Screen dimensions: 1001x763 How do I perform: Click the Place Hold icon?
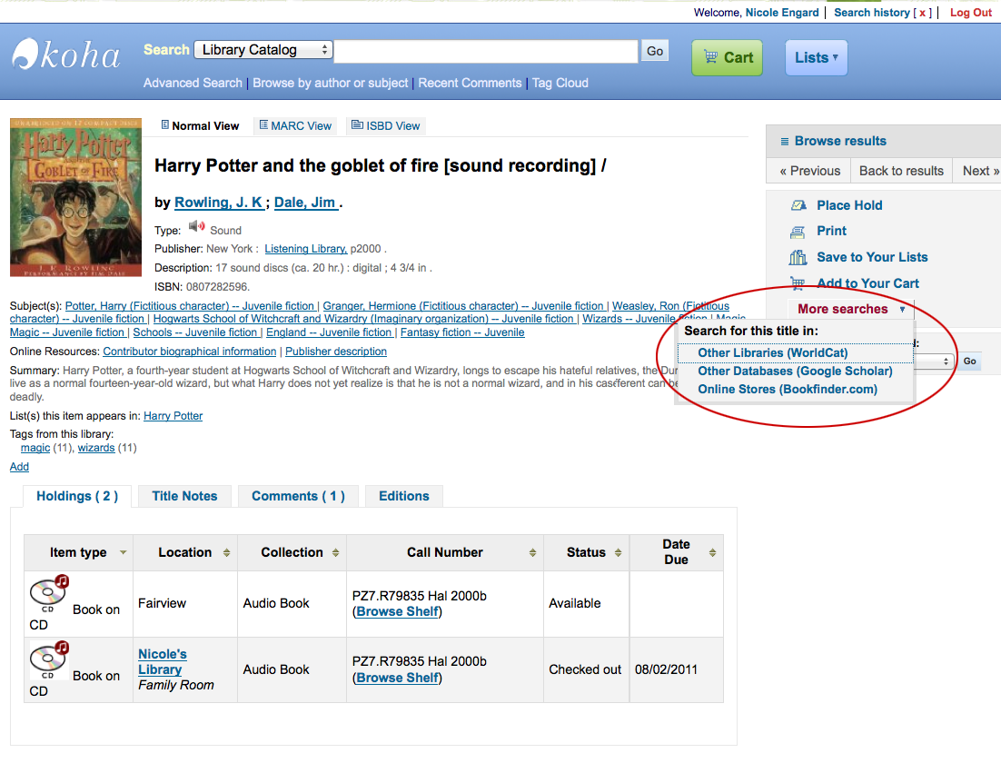(798, 205)
